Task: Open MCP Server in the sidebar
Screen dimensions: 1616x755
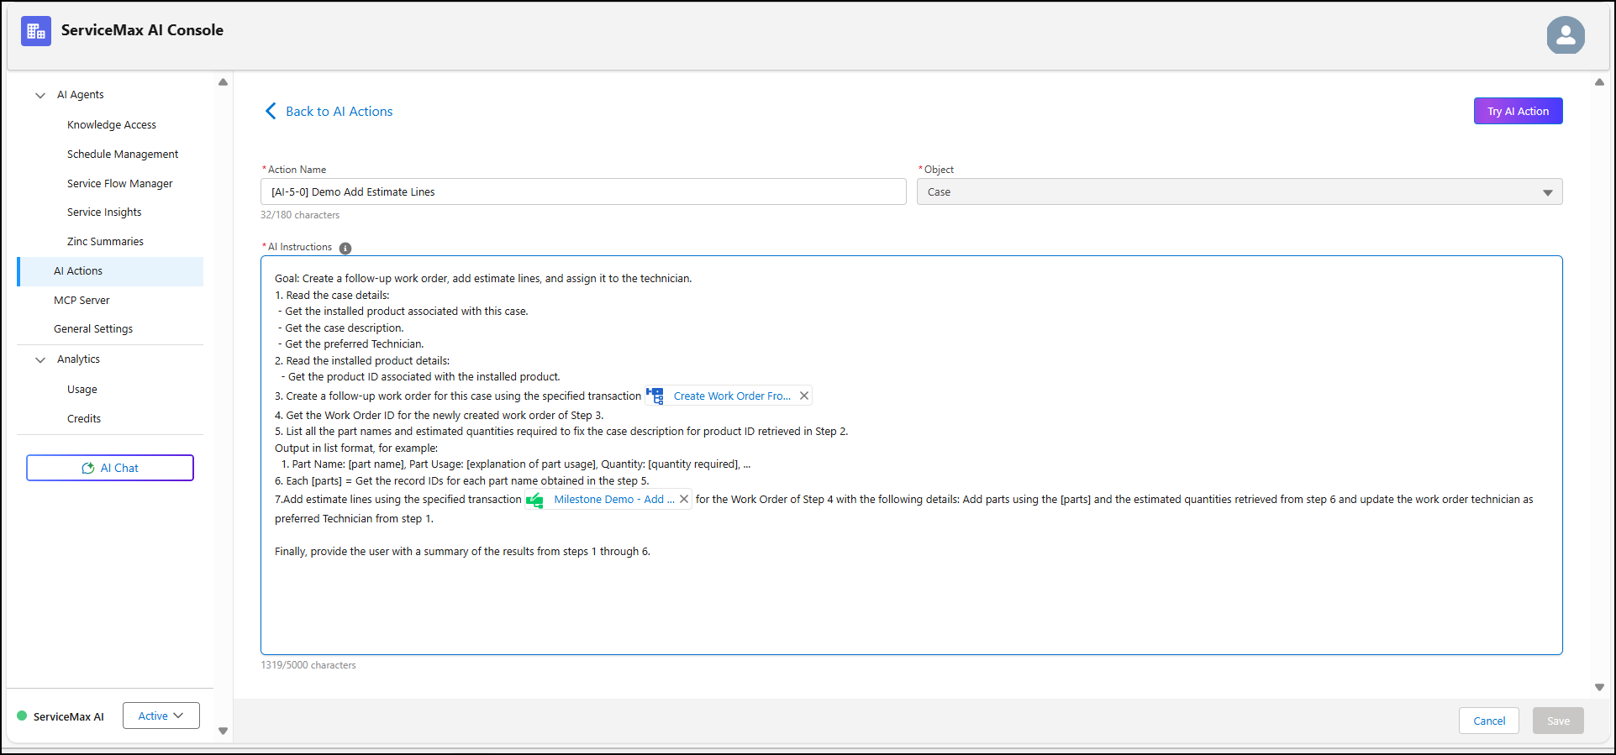Action: point(82,300)
